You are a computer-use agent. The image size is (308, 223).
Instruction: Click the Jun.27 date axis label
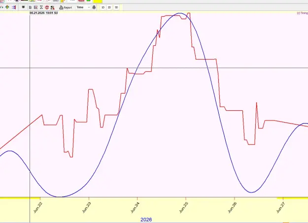pyautogui.click(x=281, y=207)
